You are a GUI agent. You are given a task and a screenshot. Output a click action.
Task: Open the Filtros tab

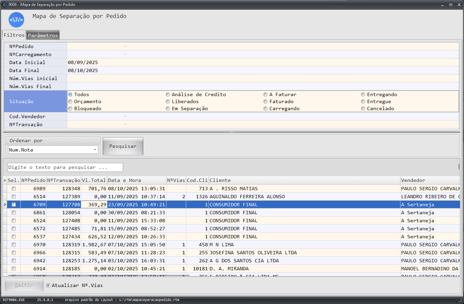(x=14, y=35)
